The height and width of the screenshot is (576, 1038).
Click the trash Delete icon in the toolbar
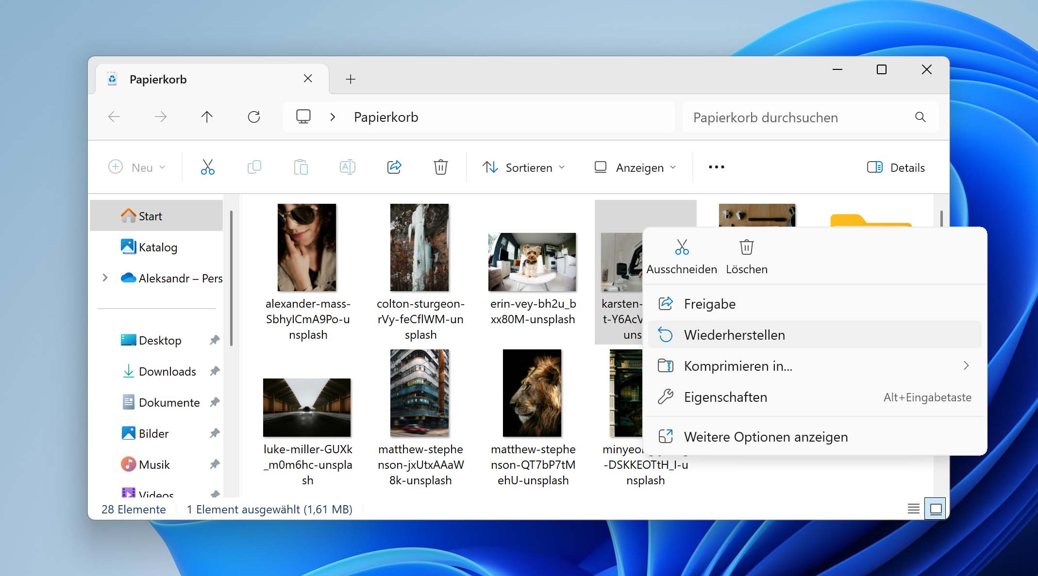pyautogui.click(x=440, y=167)
